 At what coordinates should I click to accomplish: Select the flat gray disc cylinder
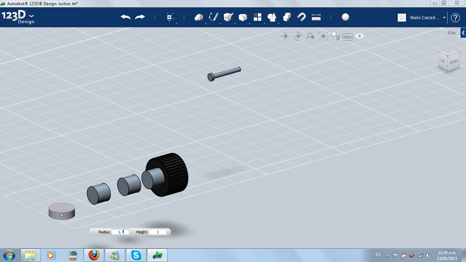tap(62, 211)
